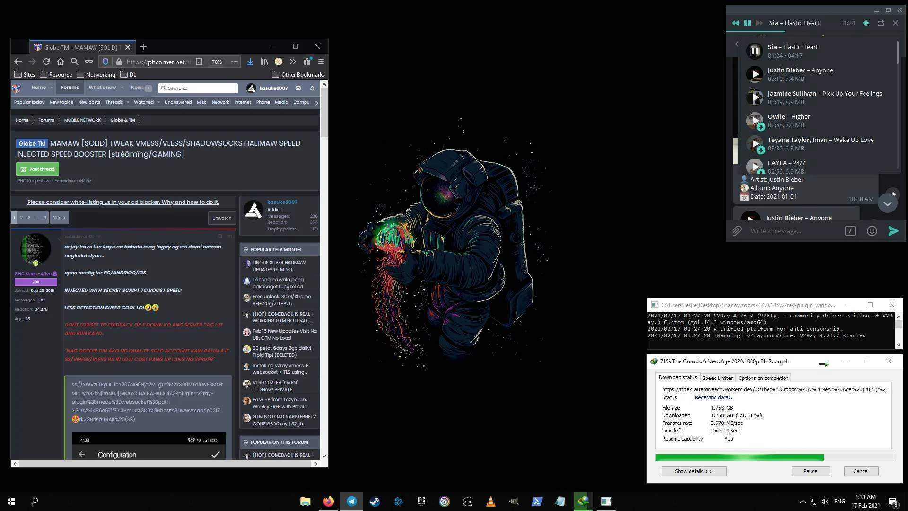Open the bot commands slash icon
The height and width of the screenshot is (511, 908).
pos(850,231)
